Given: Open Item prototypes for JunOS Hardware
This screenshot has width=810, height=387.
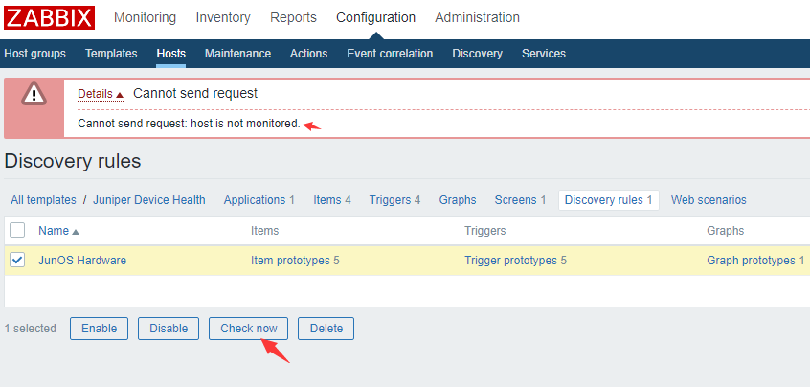Looking at the screenshot, I should (295, 261).
